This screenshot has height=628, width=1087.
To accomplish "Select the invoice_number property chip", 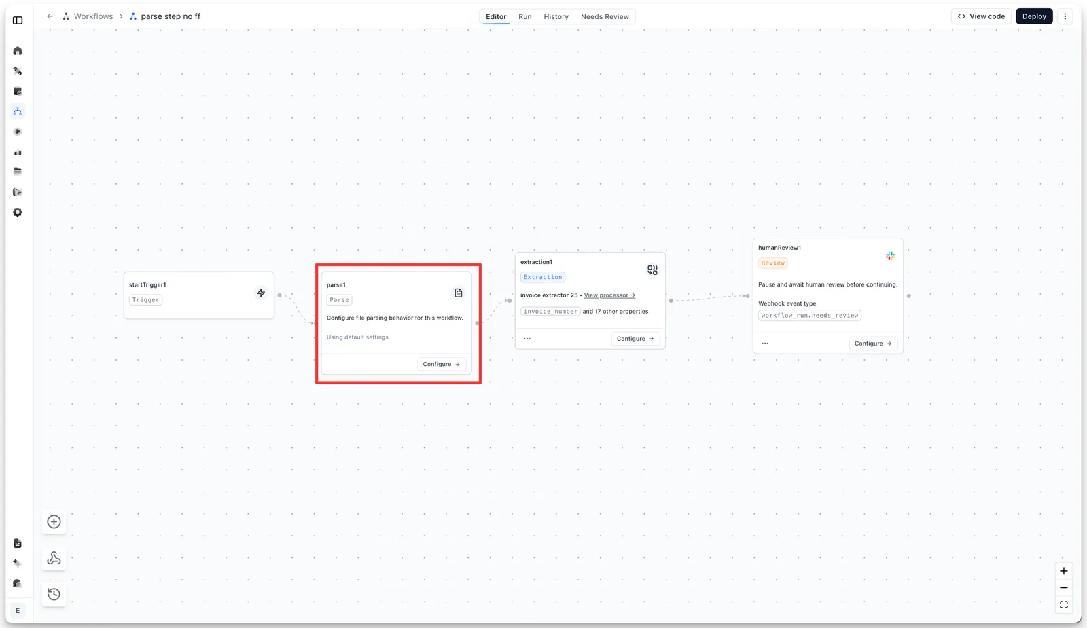I will click(x=550, y=312).
